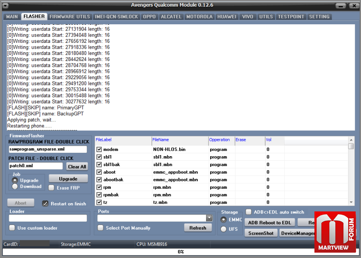
Task: Enable Select Port Manually checkbox
Action: click(101, 228)
